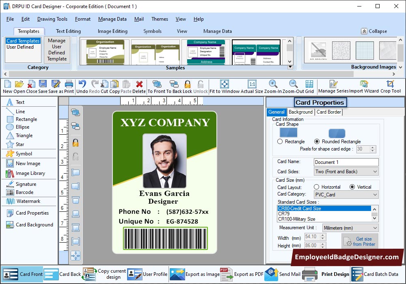This screenshot has width=406, height=284.
Task: Collapse the ribbon panel
Action: 374,31
